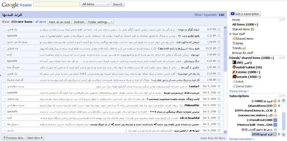Star the 4:37 PM item
This screenshot has height=141, width=287.
[x=5, y=29]
